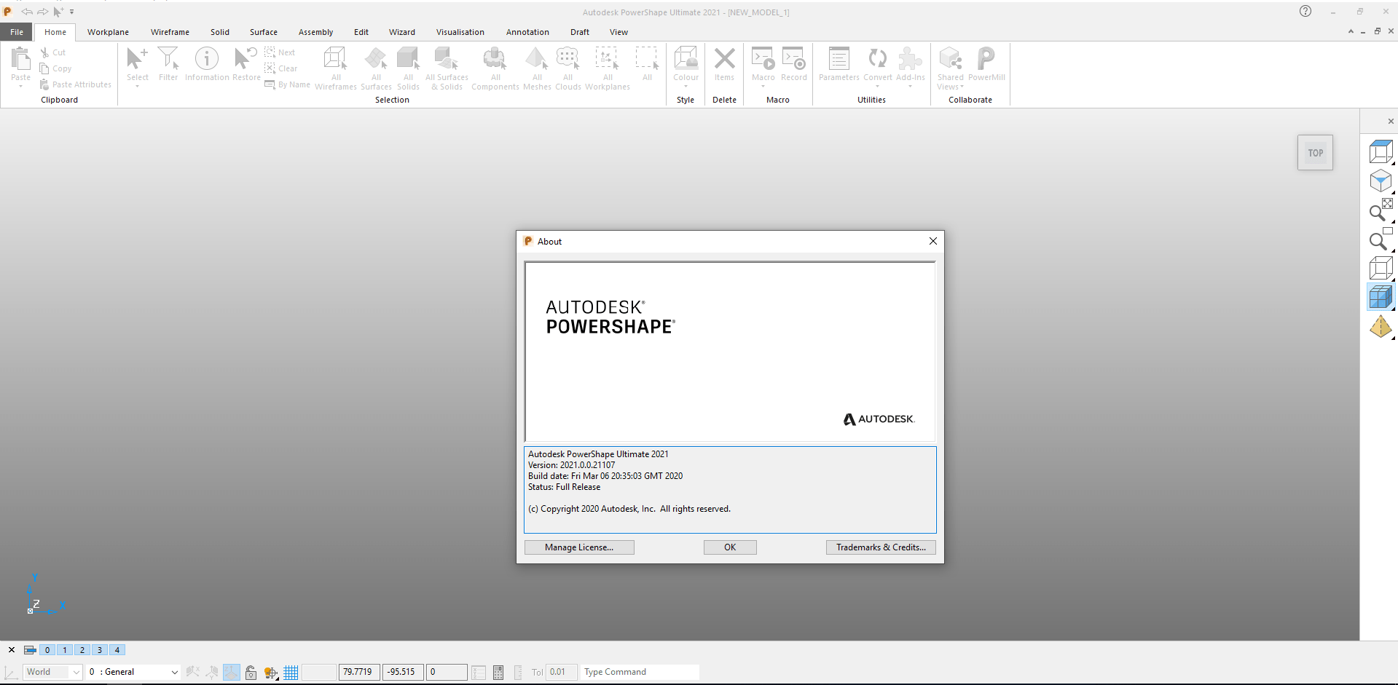Open the selection Filter tool
The width and height of the screenshot is (1398, 685).
pos(168,58)
